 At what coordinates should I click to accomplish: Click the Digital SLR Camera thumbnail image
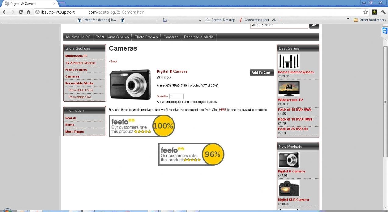click(x=289, y=188)
